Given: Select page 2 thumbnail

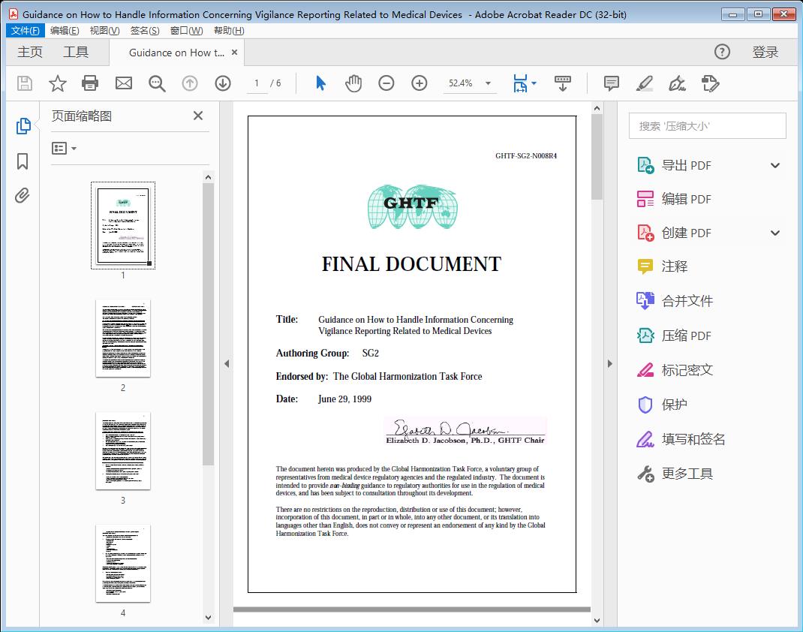Looking at the screenshot, I should (x=122, y=339).
